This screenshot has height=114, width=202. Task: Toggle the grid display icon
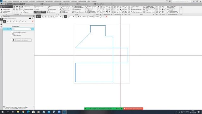pyautogui.click(x=51, y=17)
